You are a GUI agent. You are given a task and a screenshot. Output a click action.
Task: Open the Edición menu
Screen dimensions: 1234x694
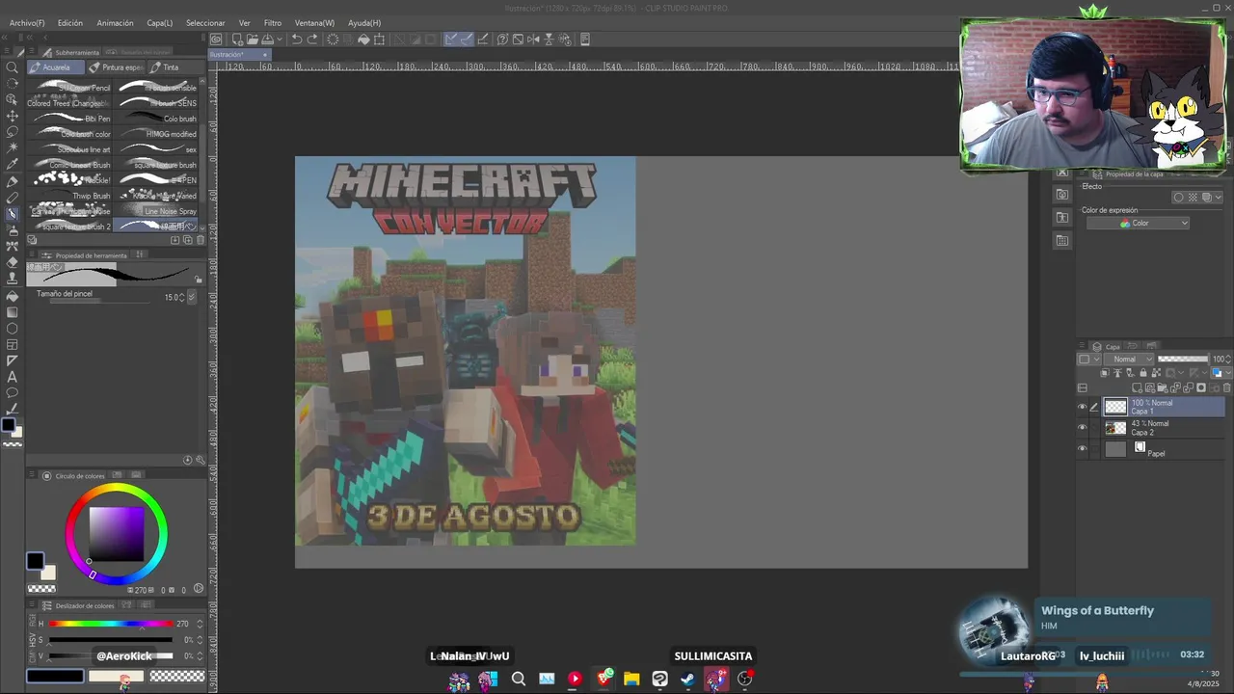[70, 23]
